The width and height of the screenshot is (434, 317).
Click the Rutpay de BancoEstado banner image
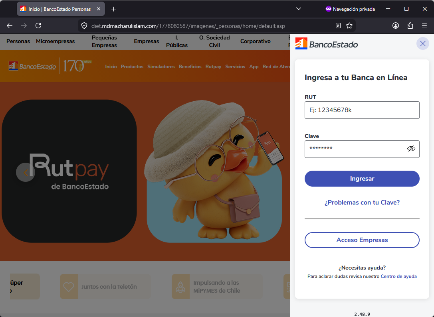pyautogui.click(x=69, y=171)
